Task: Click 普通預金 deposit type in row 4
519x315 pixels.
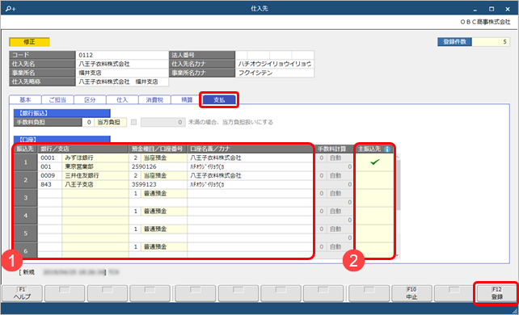Action: [x=164, y=212]
